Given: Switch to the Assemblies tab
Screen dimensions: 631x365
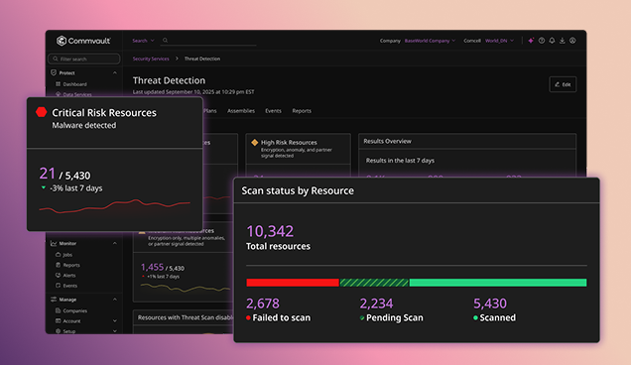Looking at the screenshot, I should [x=241, y=111].
